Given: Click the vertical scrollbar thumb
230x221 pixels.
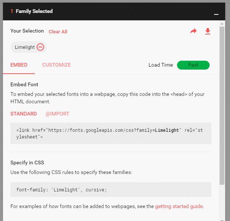Looking at the screenshot, I should 222,106.
